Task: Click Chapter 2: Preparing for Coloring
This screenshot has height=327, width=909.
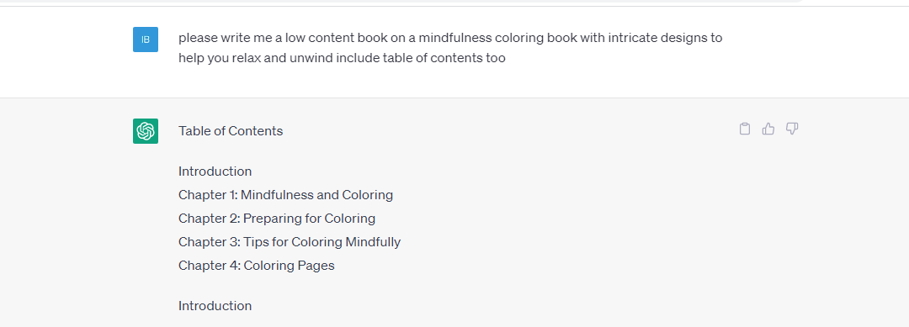Action: click(x=277, y=219)
